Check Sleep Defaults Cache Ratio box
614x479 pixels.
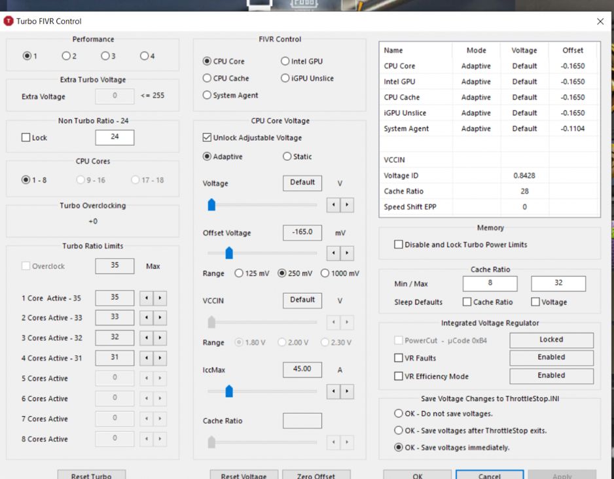coord(467,302)
